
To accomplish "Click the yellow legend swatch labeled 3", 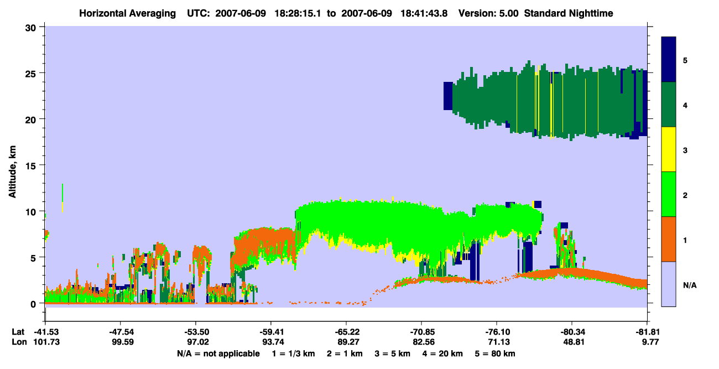I will click(x=669, y=149).
